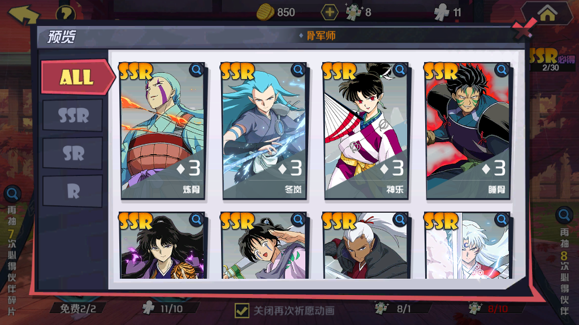Viewport: 579px width, 325px height.
Task: Click the plus icon next to 850 coins
Action: pyautogui.click(x=330, y=12)
